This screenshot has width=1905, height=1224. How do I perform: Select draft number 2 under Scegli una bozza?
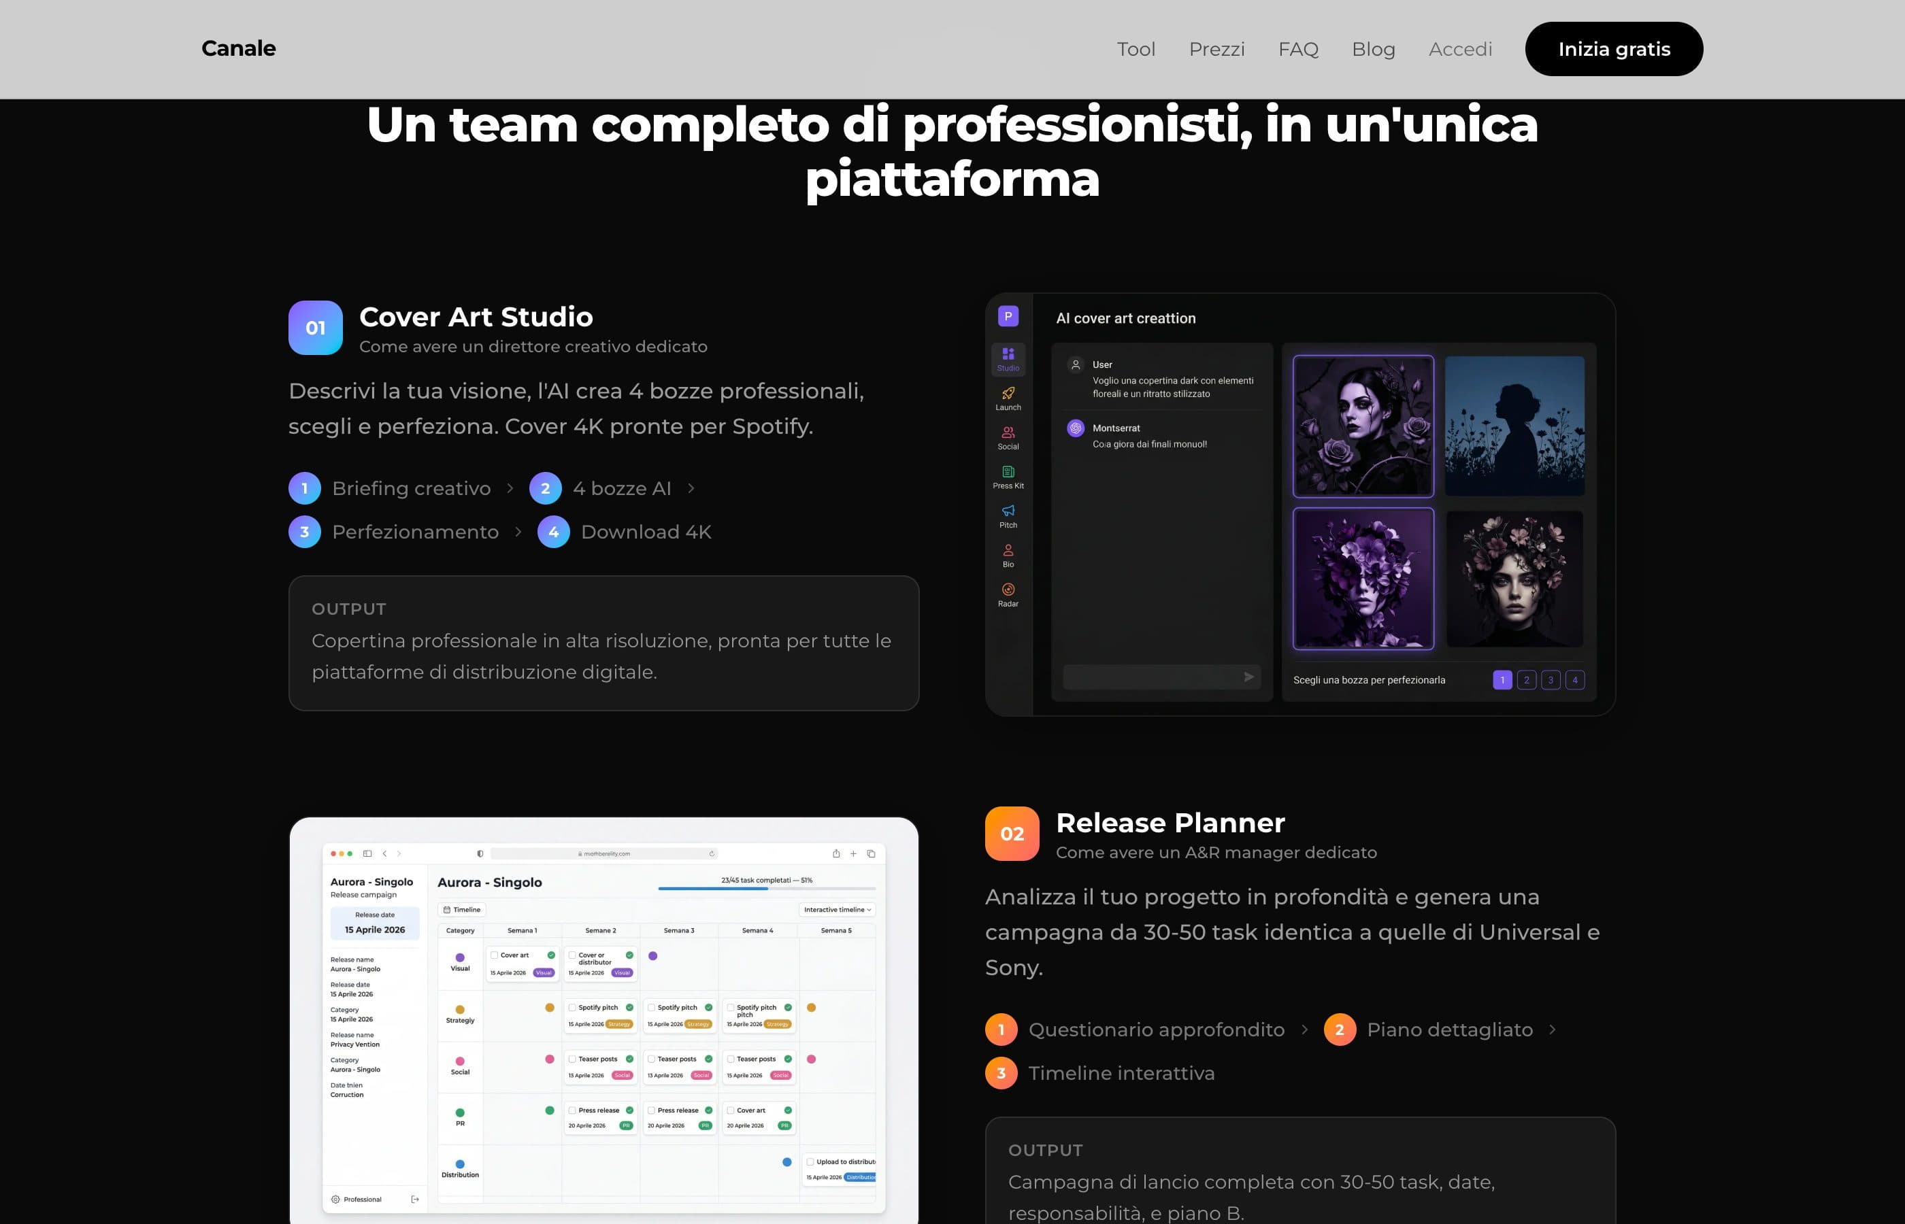click(x=1527, y=679)
